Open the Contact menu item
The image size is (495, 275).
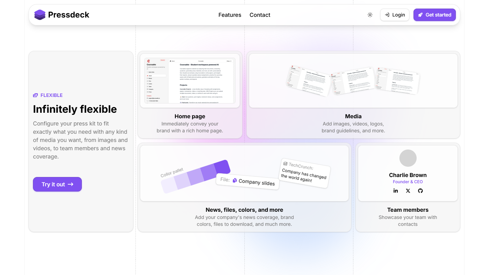click(260, 15)
